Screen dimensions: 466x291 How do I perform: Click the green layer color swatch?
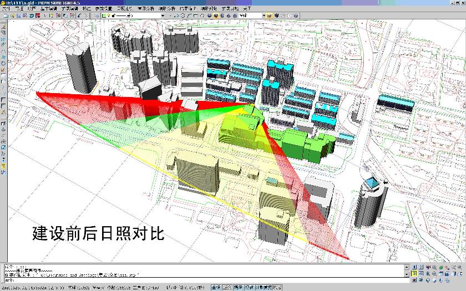(x=103, y=16)
